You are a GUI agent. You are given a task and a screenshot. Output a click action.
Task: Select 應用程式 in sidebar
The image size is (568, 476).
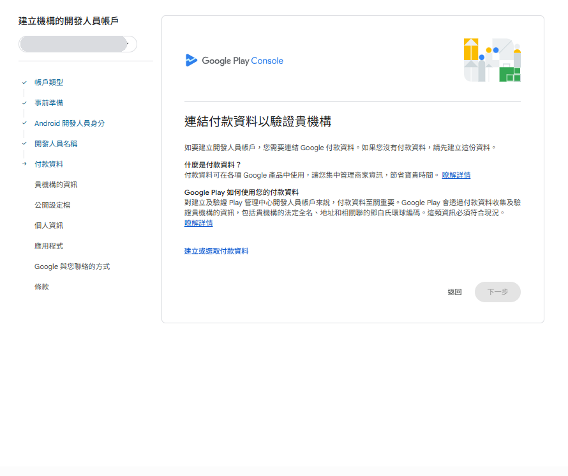pos(49,246)
